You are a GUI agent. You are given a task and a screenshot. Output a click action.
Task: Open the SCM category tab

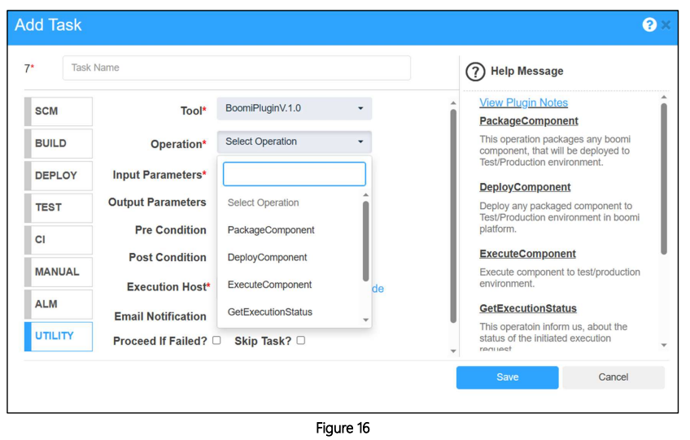pos(59,111)
